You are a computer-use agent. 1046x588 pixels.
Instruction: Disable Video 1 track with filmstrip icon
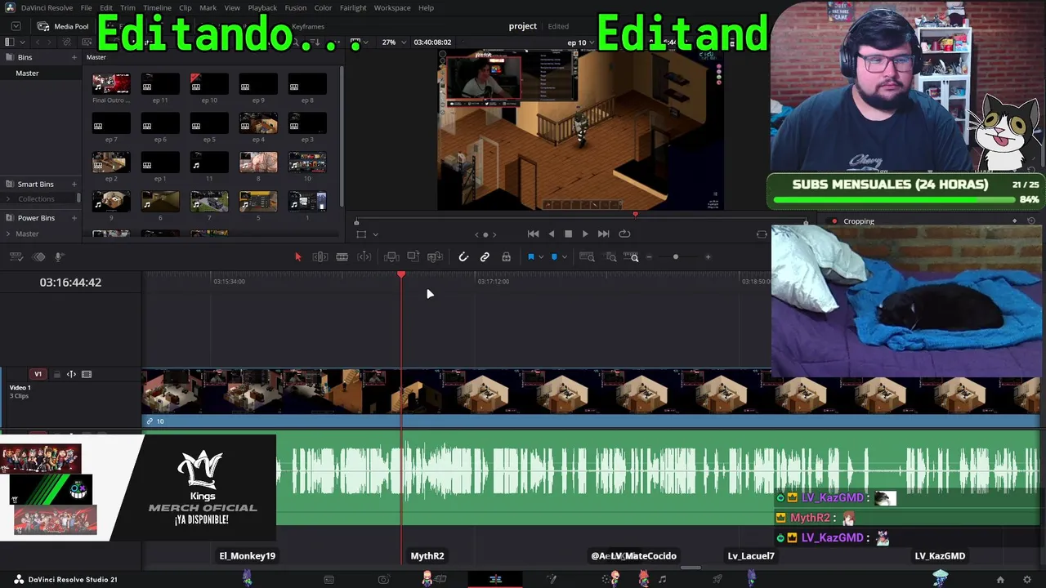(x=87, y=374)
